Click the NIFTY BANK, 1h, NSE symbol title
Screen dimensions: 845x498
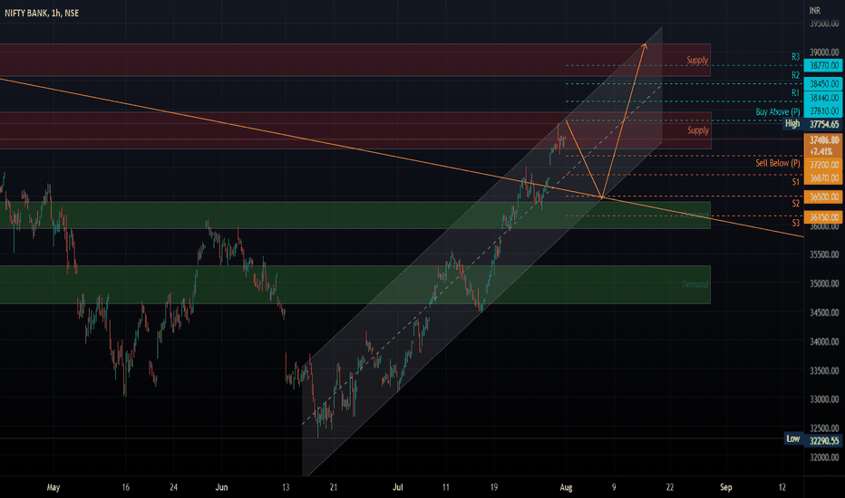[x=42, y=13]
